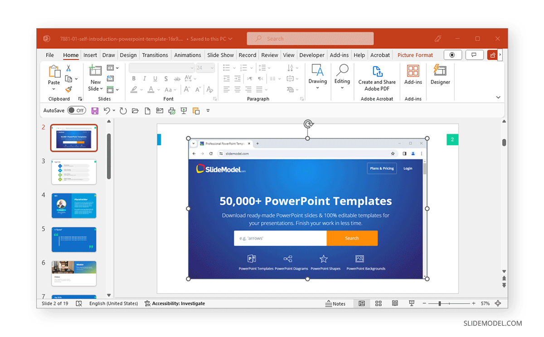The image size is (544, 337).
Task: Click the Fit slide to window icon
Action: click(x=498, y=303)
